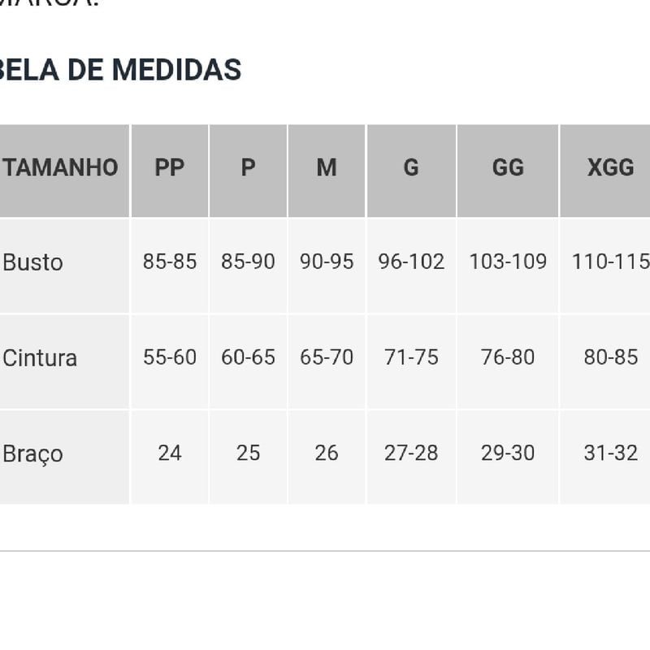Click the M size column header

point(327,171)
